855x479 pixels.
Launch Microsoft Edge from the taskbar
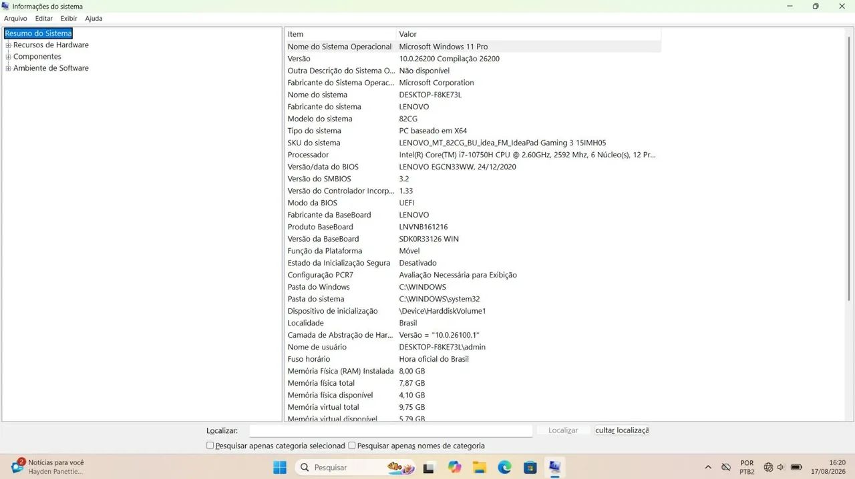tap(504, 468)
